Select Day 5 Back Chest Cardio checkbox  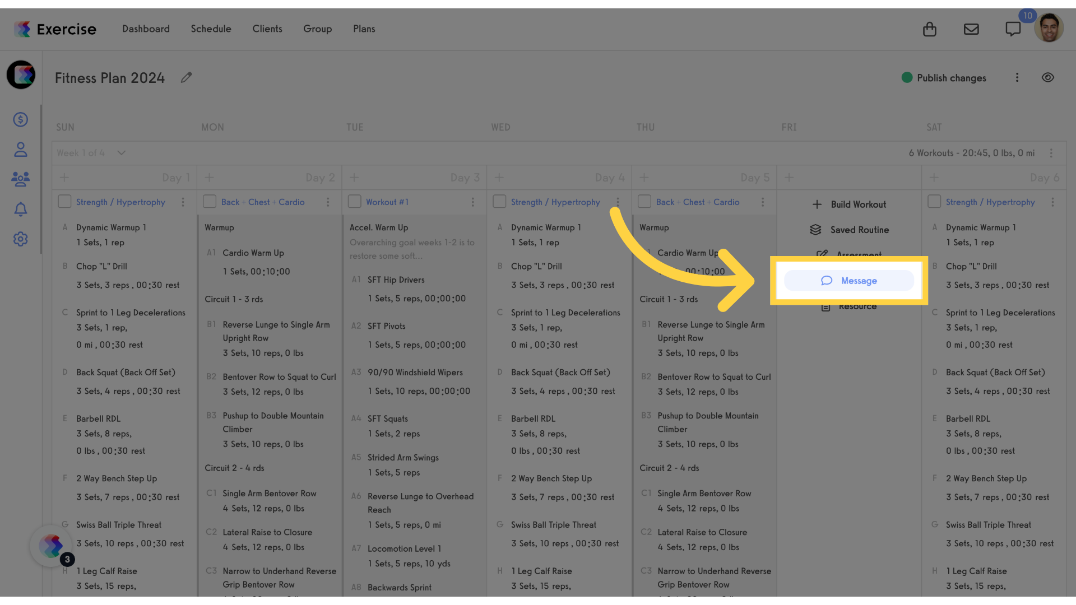point(644,202)
